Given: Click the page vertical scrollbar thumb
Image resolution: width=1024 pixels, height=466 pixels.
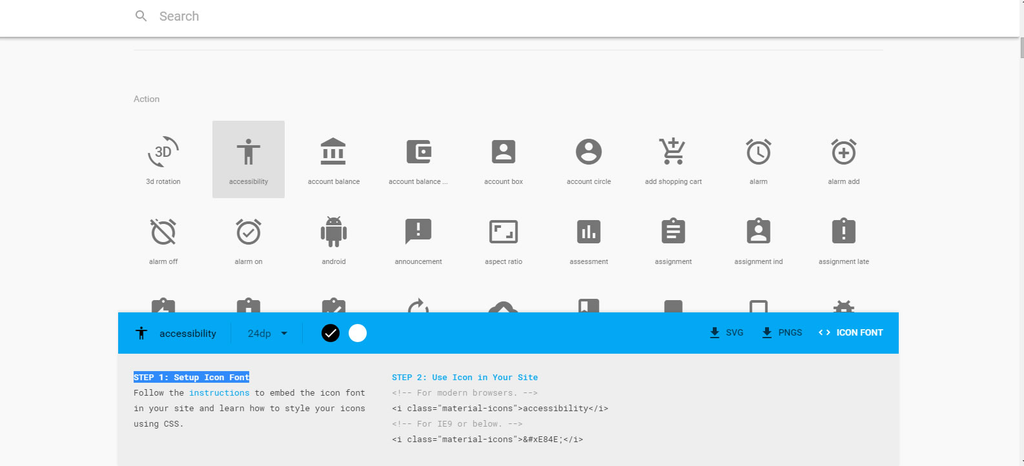Looking at the screenshot, I should pyautogui.click(x=1021, y=48).
